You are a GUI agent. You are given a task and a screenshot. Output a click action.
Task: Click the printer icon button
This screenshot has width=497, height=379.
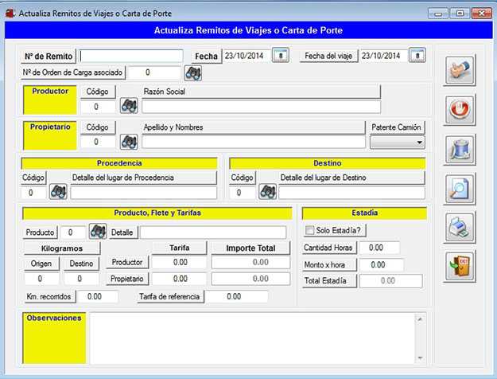point(460,227)
